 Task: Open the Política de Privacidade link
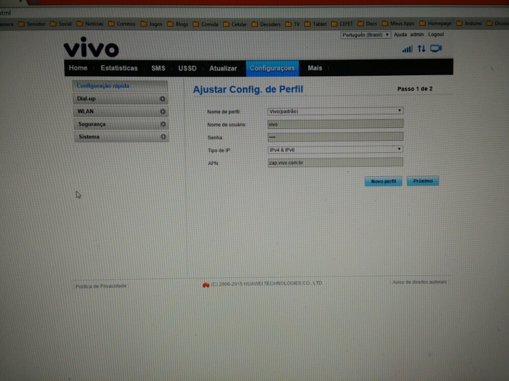(x=101, y=286)
